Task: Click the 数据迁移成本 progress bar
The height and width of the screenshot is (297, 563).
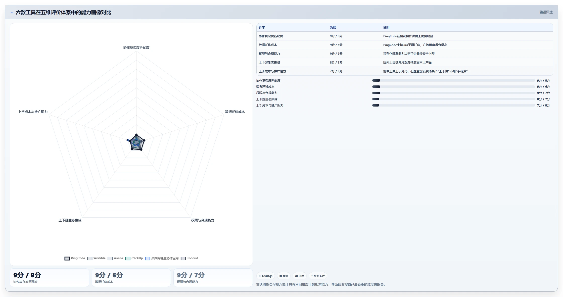Action: tap(453, 87)
